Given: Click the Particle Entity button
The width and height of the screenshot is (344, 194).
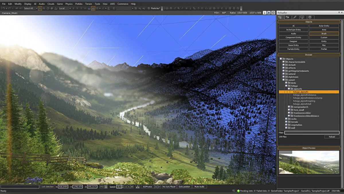Looking at the screenshot, I should (x=294, y=49).
